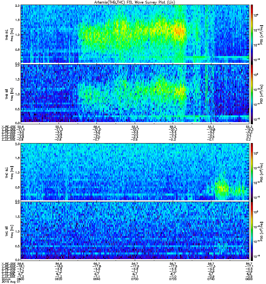Image resolution: width=266 pixels, height=284 pixels.
Task: Click the '1.5' frequency tick of THC B⊥ panel
Action: point(17,158)
